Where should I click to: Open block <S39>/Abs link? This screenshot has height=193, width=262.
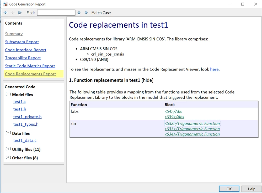[174, 117]
